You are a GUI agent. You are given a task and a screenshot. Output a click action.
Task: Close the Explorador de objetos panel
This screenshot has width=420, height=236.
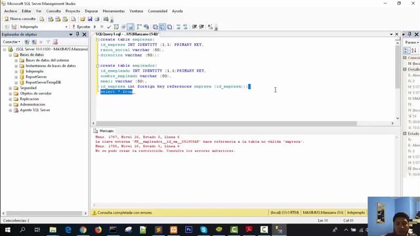(85, 34)
